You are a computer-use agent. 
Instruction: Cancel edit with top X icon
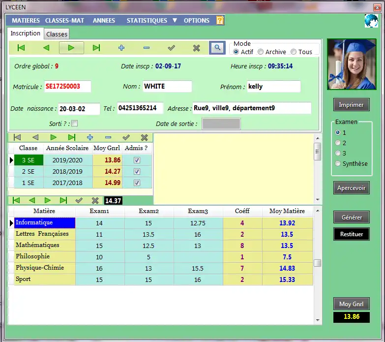[x=196, y=48]
